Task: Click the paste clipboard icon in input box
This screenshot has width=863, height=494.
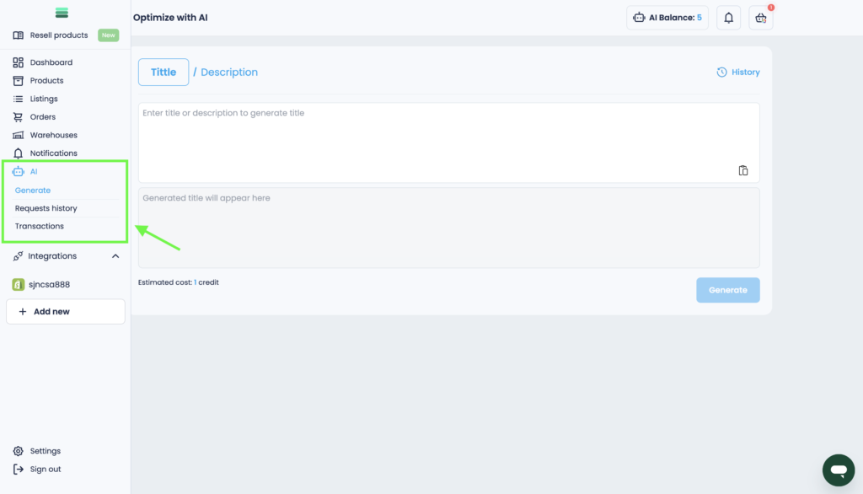Action: pos(743,170)
